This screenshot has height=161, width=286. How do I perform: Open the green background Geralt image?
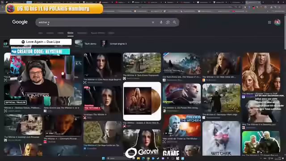click(x=261, y=142)
